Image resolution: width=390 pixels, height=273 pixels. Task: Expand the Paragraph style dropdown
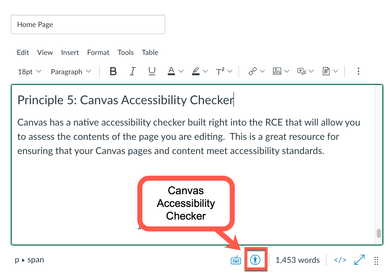coord(70,71)
